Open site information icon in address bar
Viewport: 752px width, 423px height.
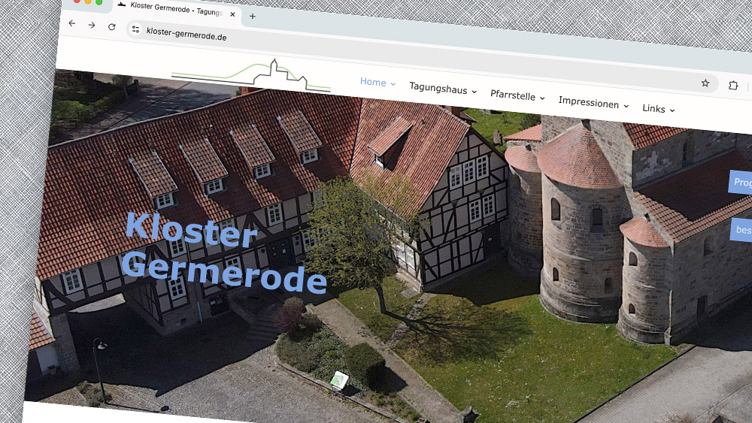click(x=135, y=29)
